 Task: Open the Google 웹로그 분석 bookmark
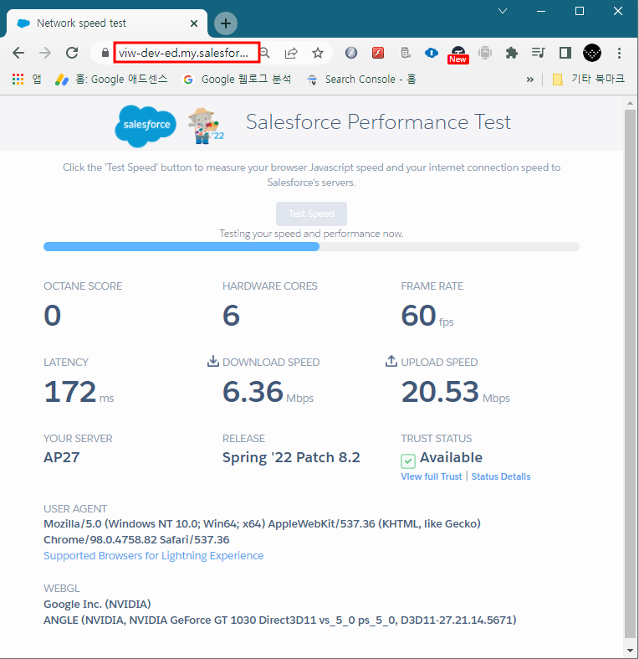[x=238, y=79]
